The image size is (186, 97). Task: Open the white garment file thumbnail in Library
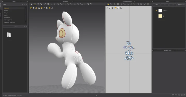coord(9,35)
